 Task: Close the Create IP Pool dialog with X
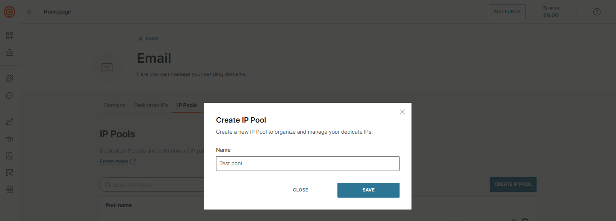(402, 112)
